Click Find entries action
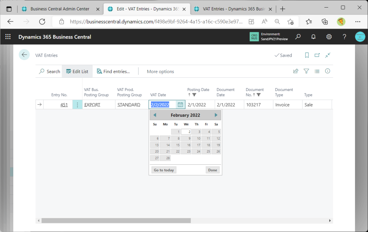The height and width of the screenshot is (232, 368). 113,71
